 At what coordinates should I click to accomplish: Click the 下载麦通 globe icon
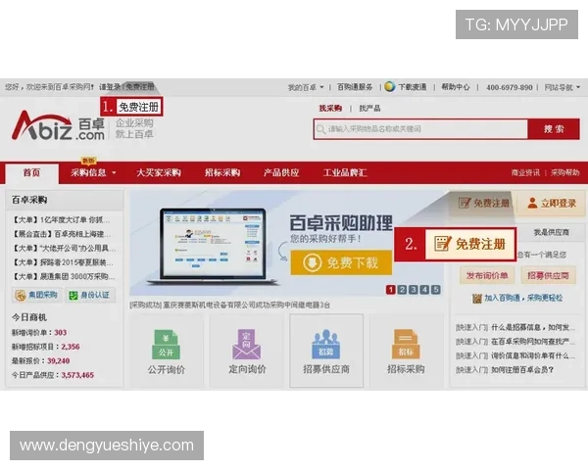[x=390, y=87]
